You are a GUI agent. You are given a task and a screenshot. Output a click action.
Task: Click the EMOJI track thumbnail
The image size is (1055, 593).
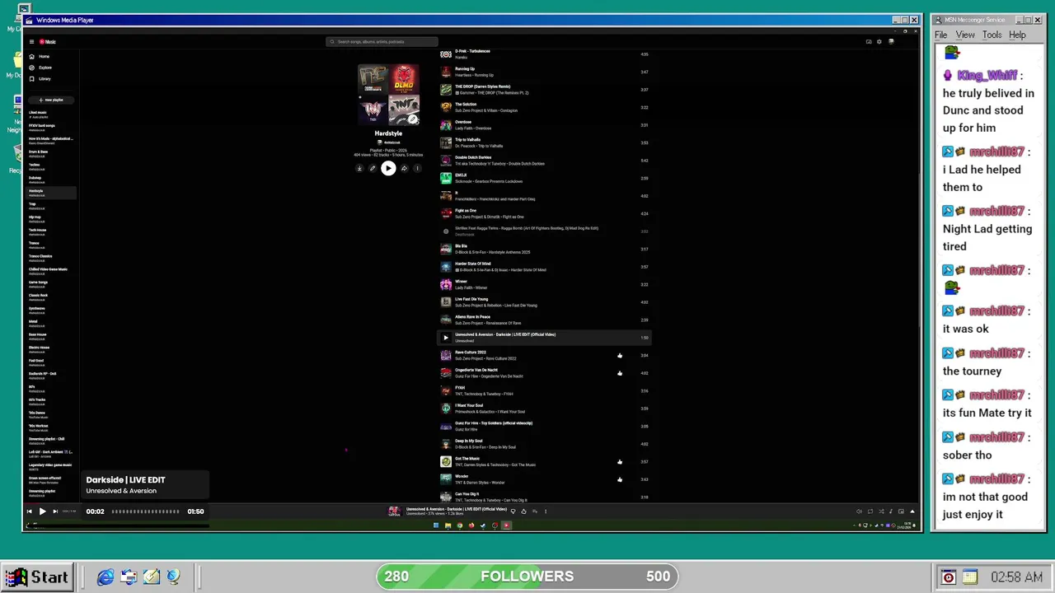click(x=446, y=178)
